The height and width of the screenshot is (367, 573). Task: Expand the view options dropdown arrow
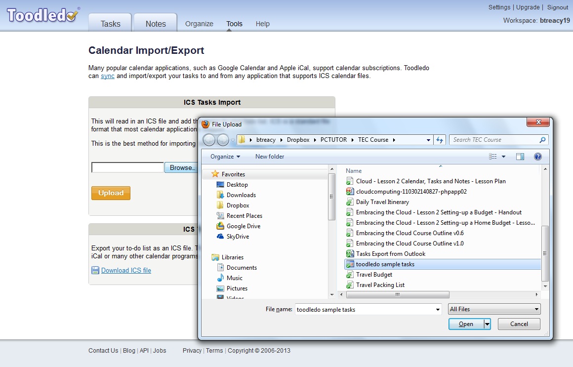click(x=503, y=157)
